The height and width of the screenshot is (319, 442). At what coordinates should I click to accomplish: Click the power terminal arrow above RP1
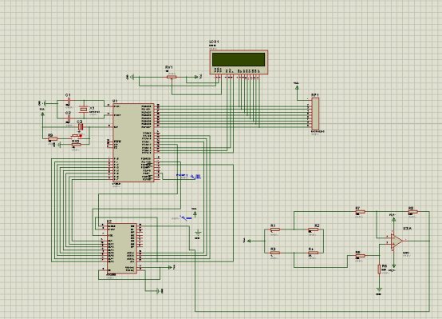click(297, 86)
